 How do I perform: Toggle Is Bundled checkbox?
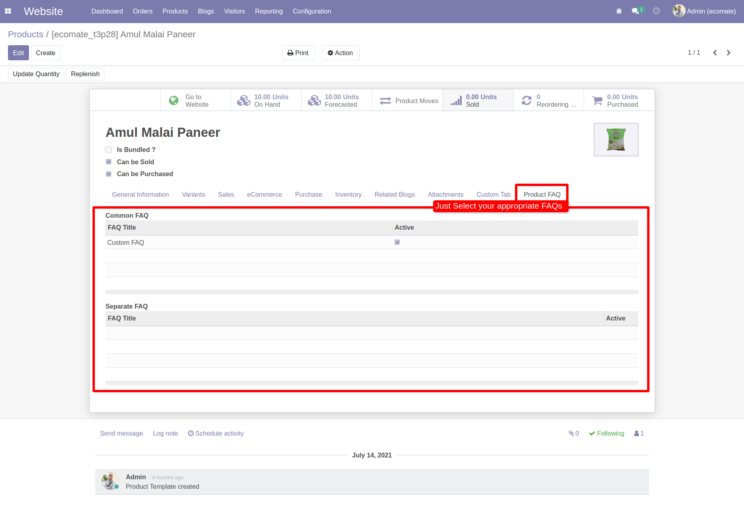click(108, 150)
